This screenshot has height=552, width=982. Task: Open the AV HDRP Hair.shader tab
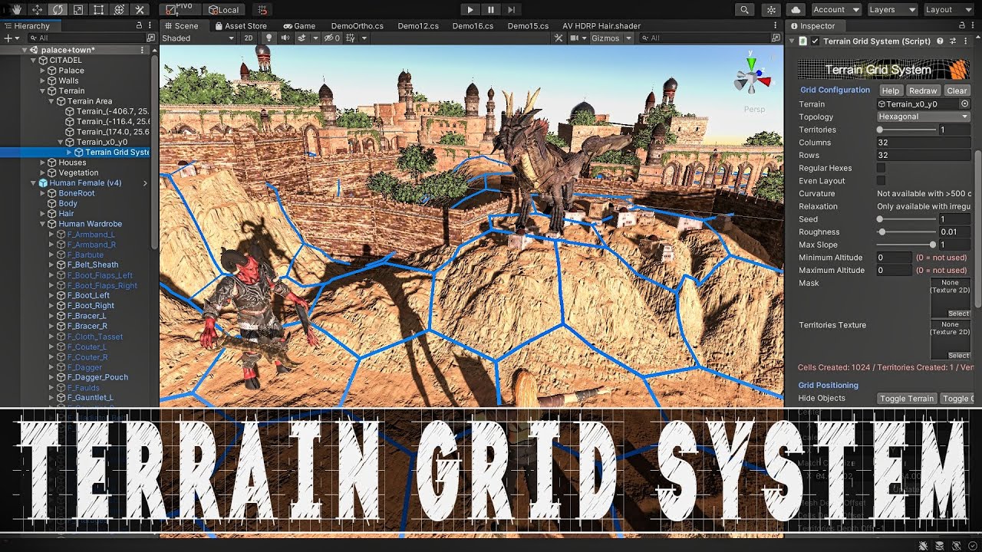pyautogui.click(x=601, y=26)
